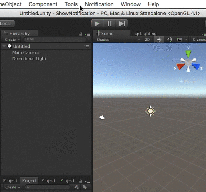Toggle scene audio speaker icon
This screenshot has width=206, height=192.
(x=169, y=40)
